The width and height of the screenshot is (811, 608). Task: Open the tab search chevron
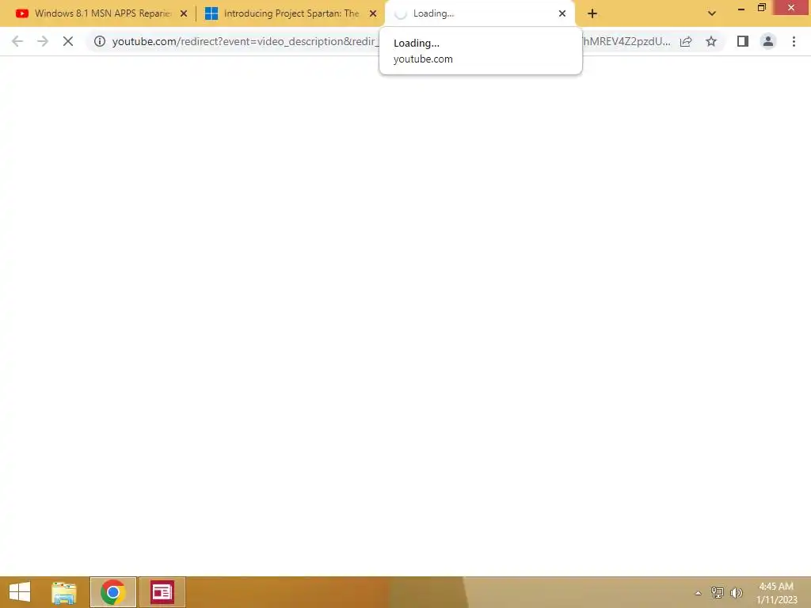712,14
